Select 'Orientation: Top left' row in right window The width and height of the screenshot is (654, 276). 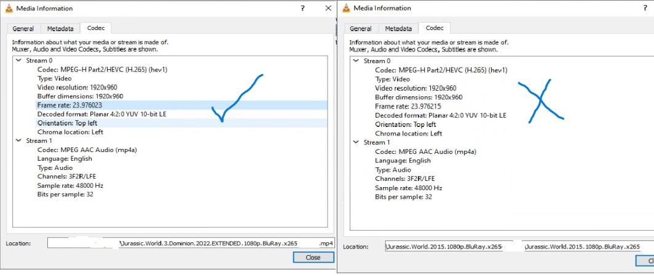tap(406, 125)
